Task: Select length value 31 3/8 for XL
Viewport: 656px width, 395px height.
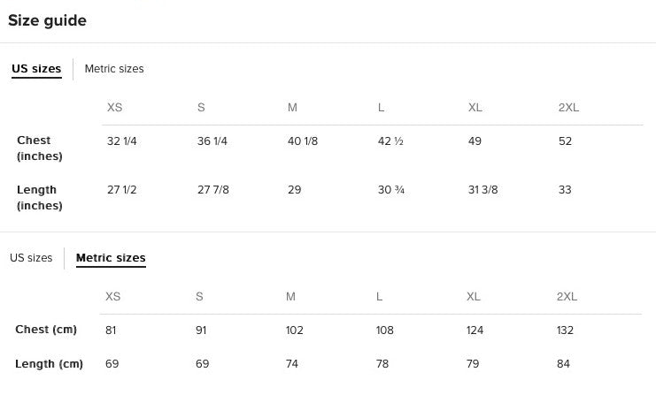Action: point(482,190)
